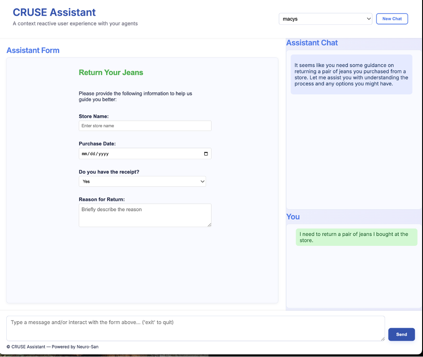Start a New Chat

click(392, 19)
